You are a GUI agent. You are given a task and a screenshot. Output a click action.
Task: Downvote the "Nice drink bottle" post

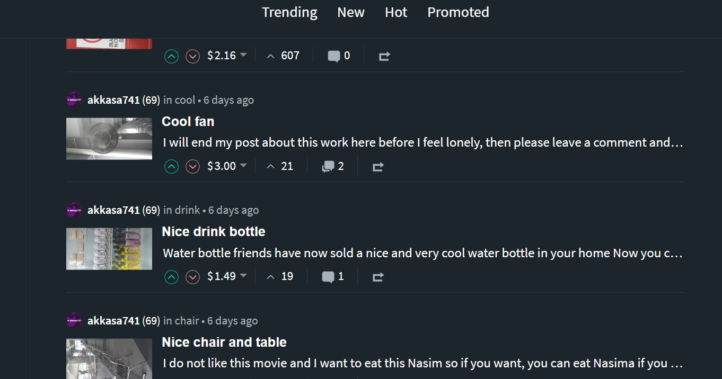[192, 277]
